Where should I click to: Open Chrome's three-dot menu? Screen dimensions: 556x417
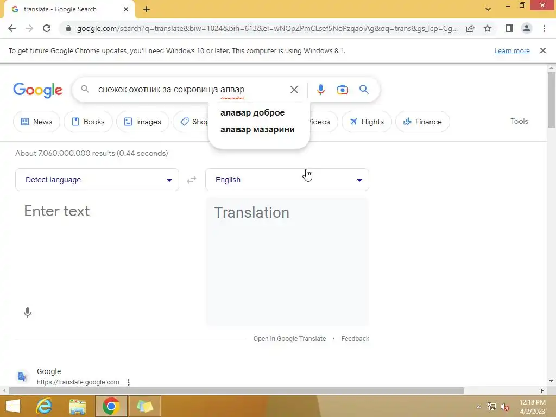[544, 28]
